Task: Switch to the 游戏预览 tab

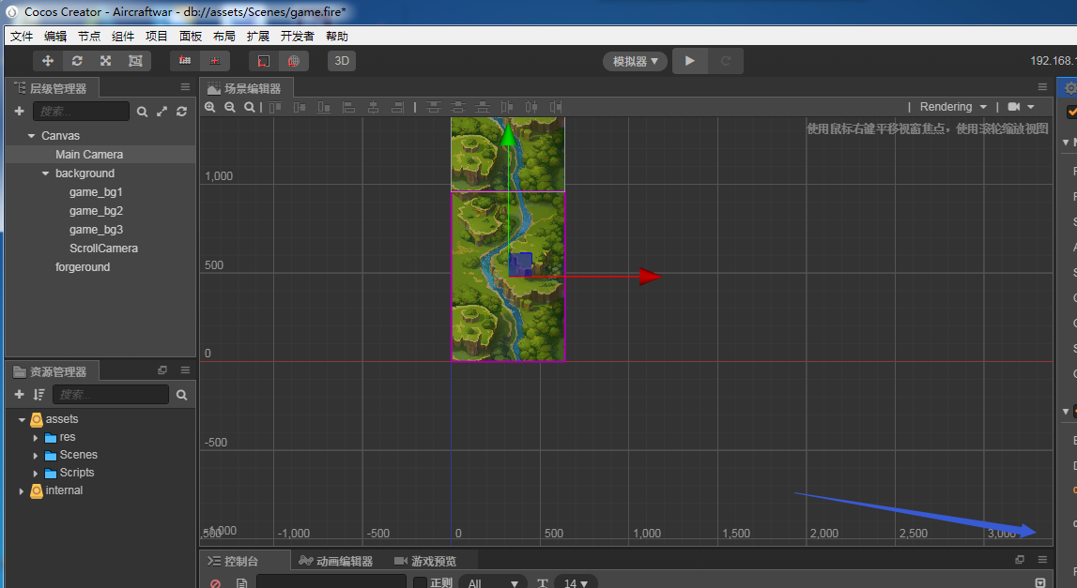Action: (425, 561)
